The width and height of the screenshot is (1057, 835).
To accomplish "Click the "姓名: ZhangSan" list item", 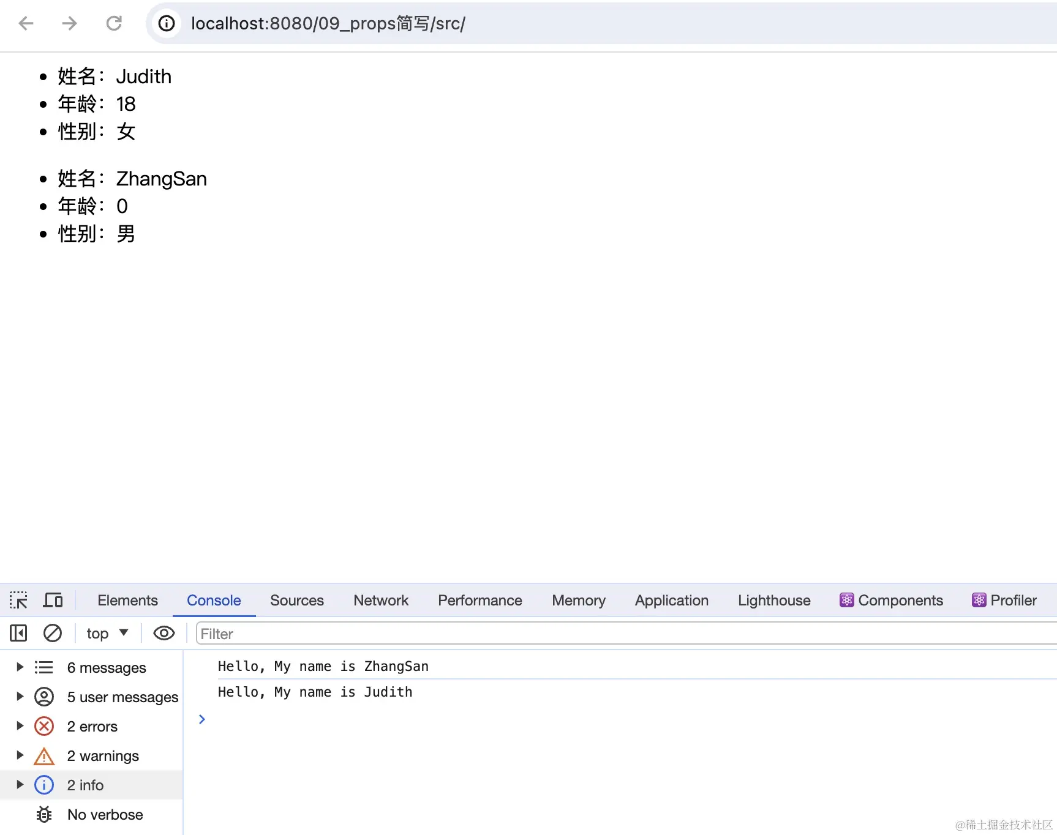I will click(x=132, y=179).
